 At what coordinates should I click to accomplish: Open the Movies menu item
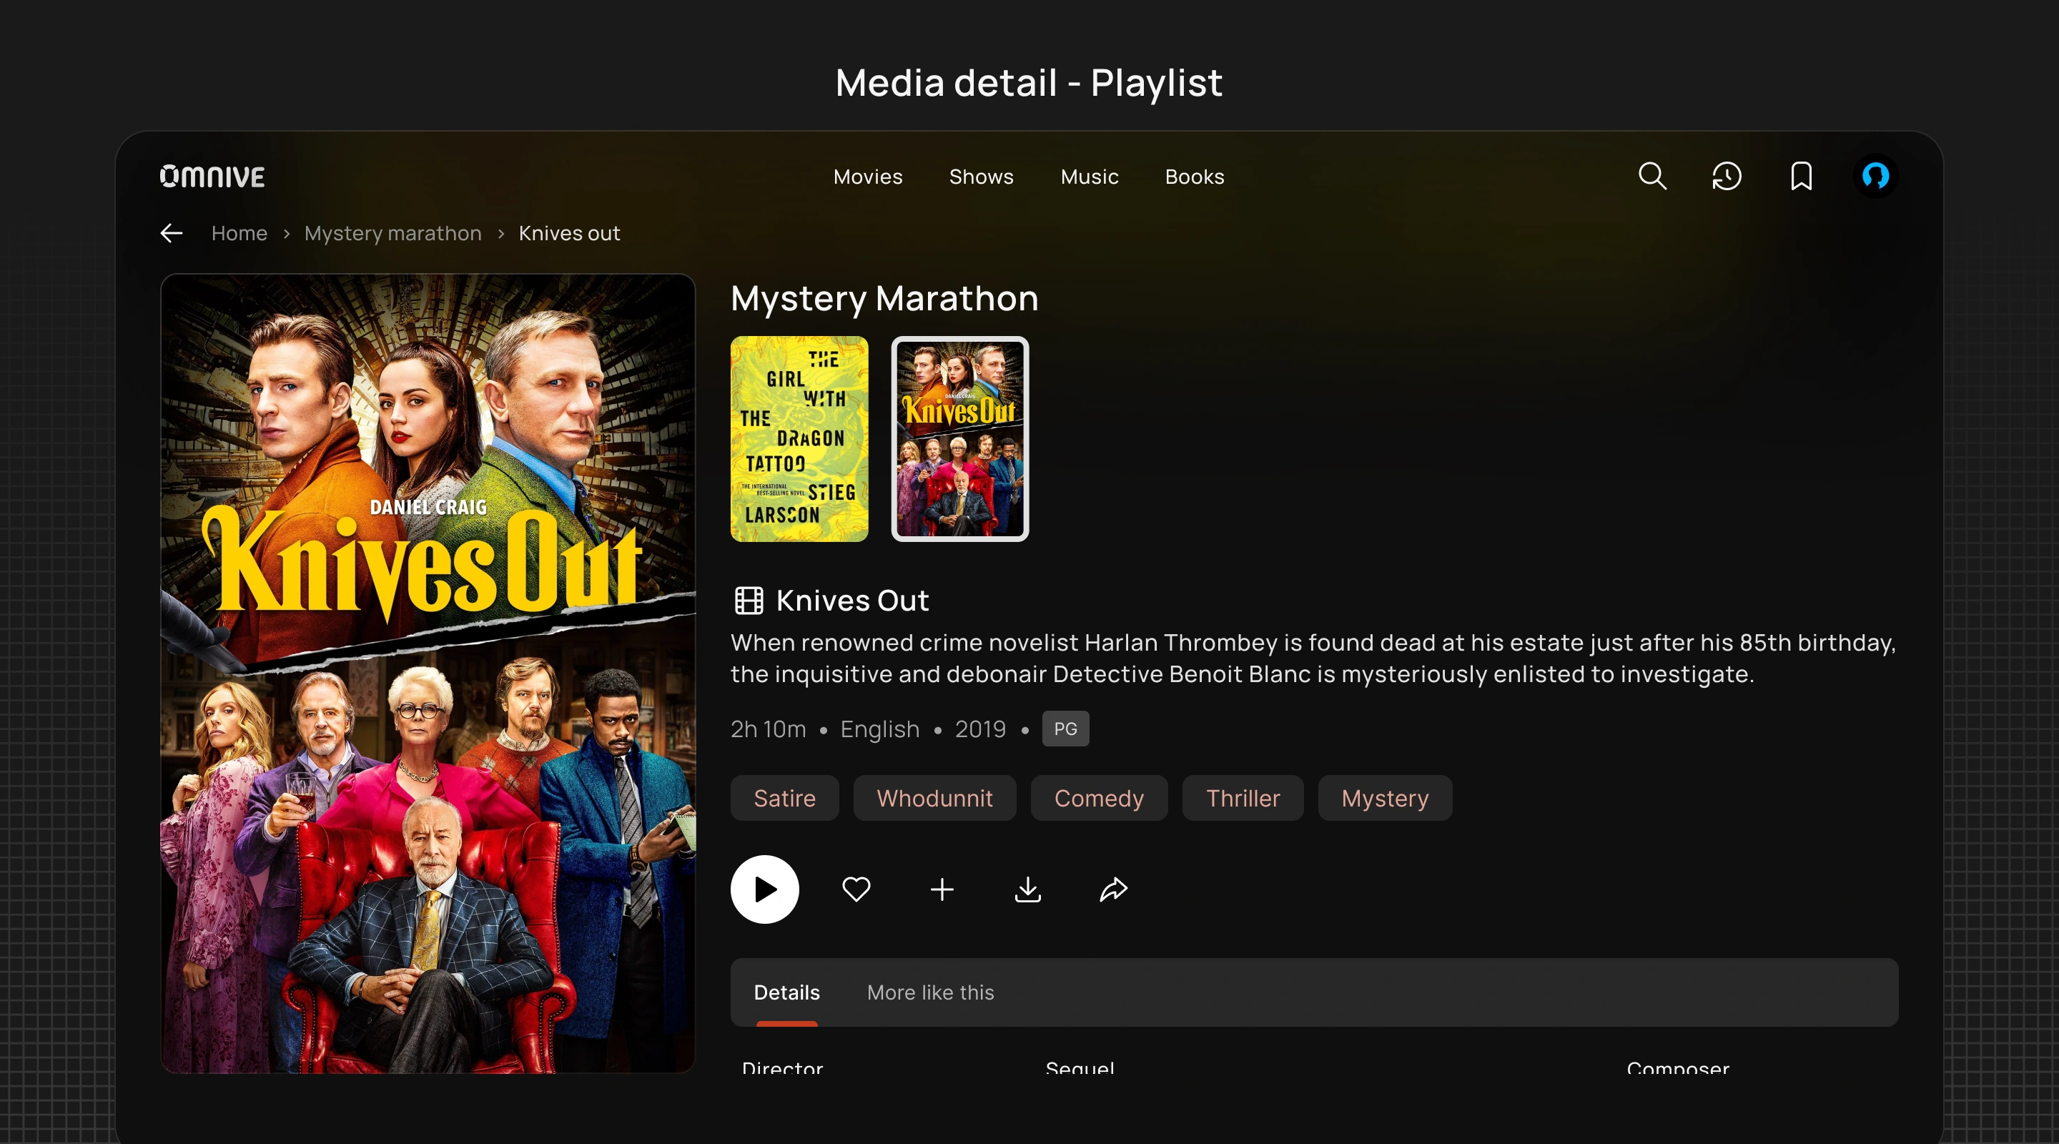pos(867,177)
